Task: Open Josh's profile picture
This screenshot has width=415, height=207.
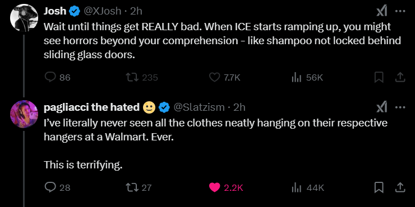Action: click(x=24, y=18)
